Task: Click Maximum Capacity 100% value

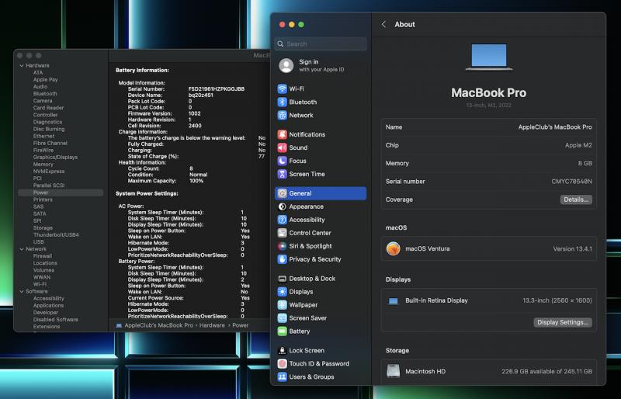Action: pyautogui.click(x=196, y=181)
